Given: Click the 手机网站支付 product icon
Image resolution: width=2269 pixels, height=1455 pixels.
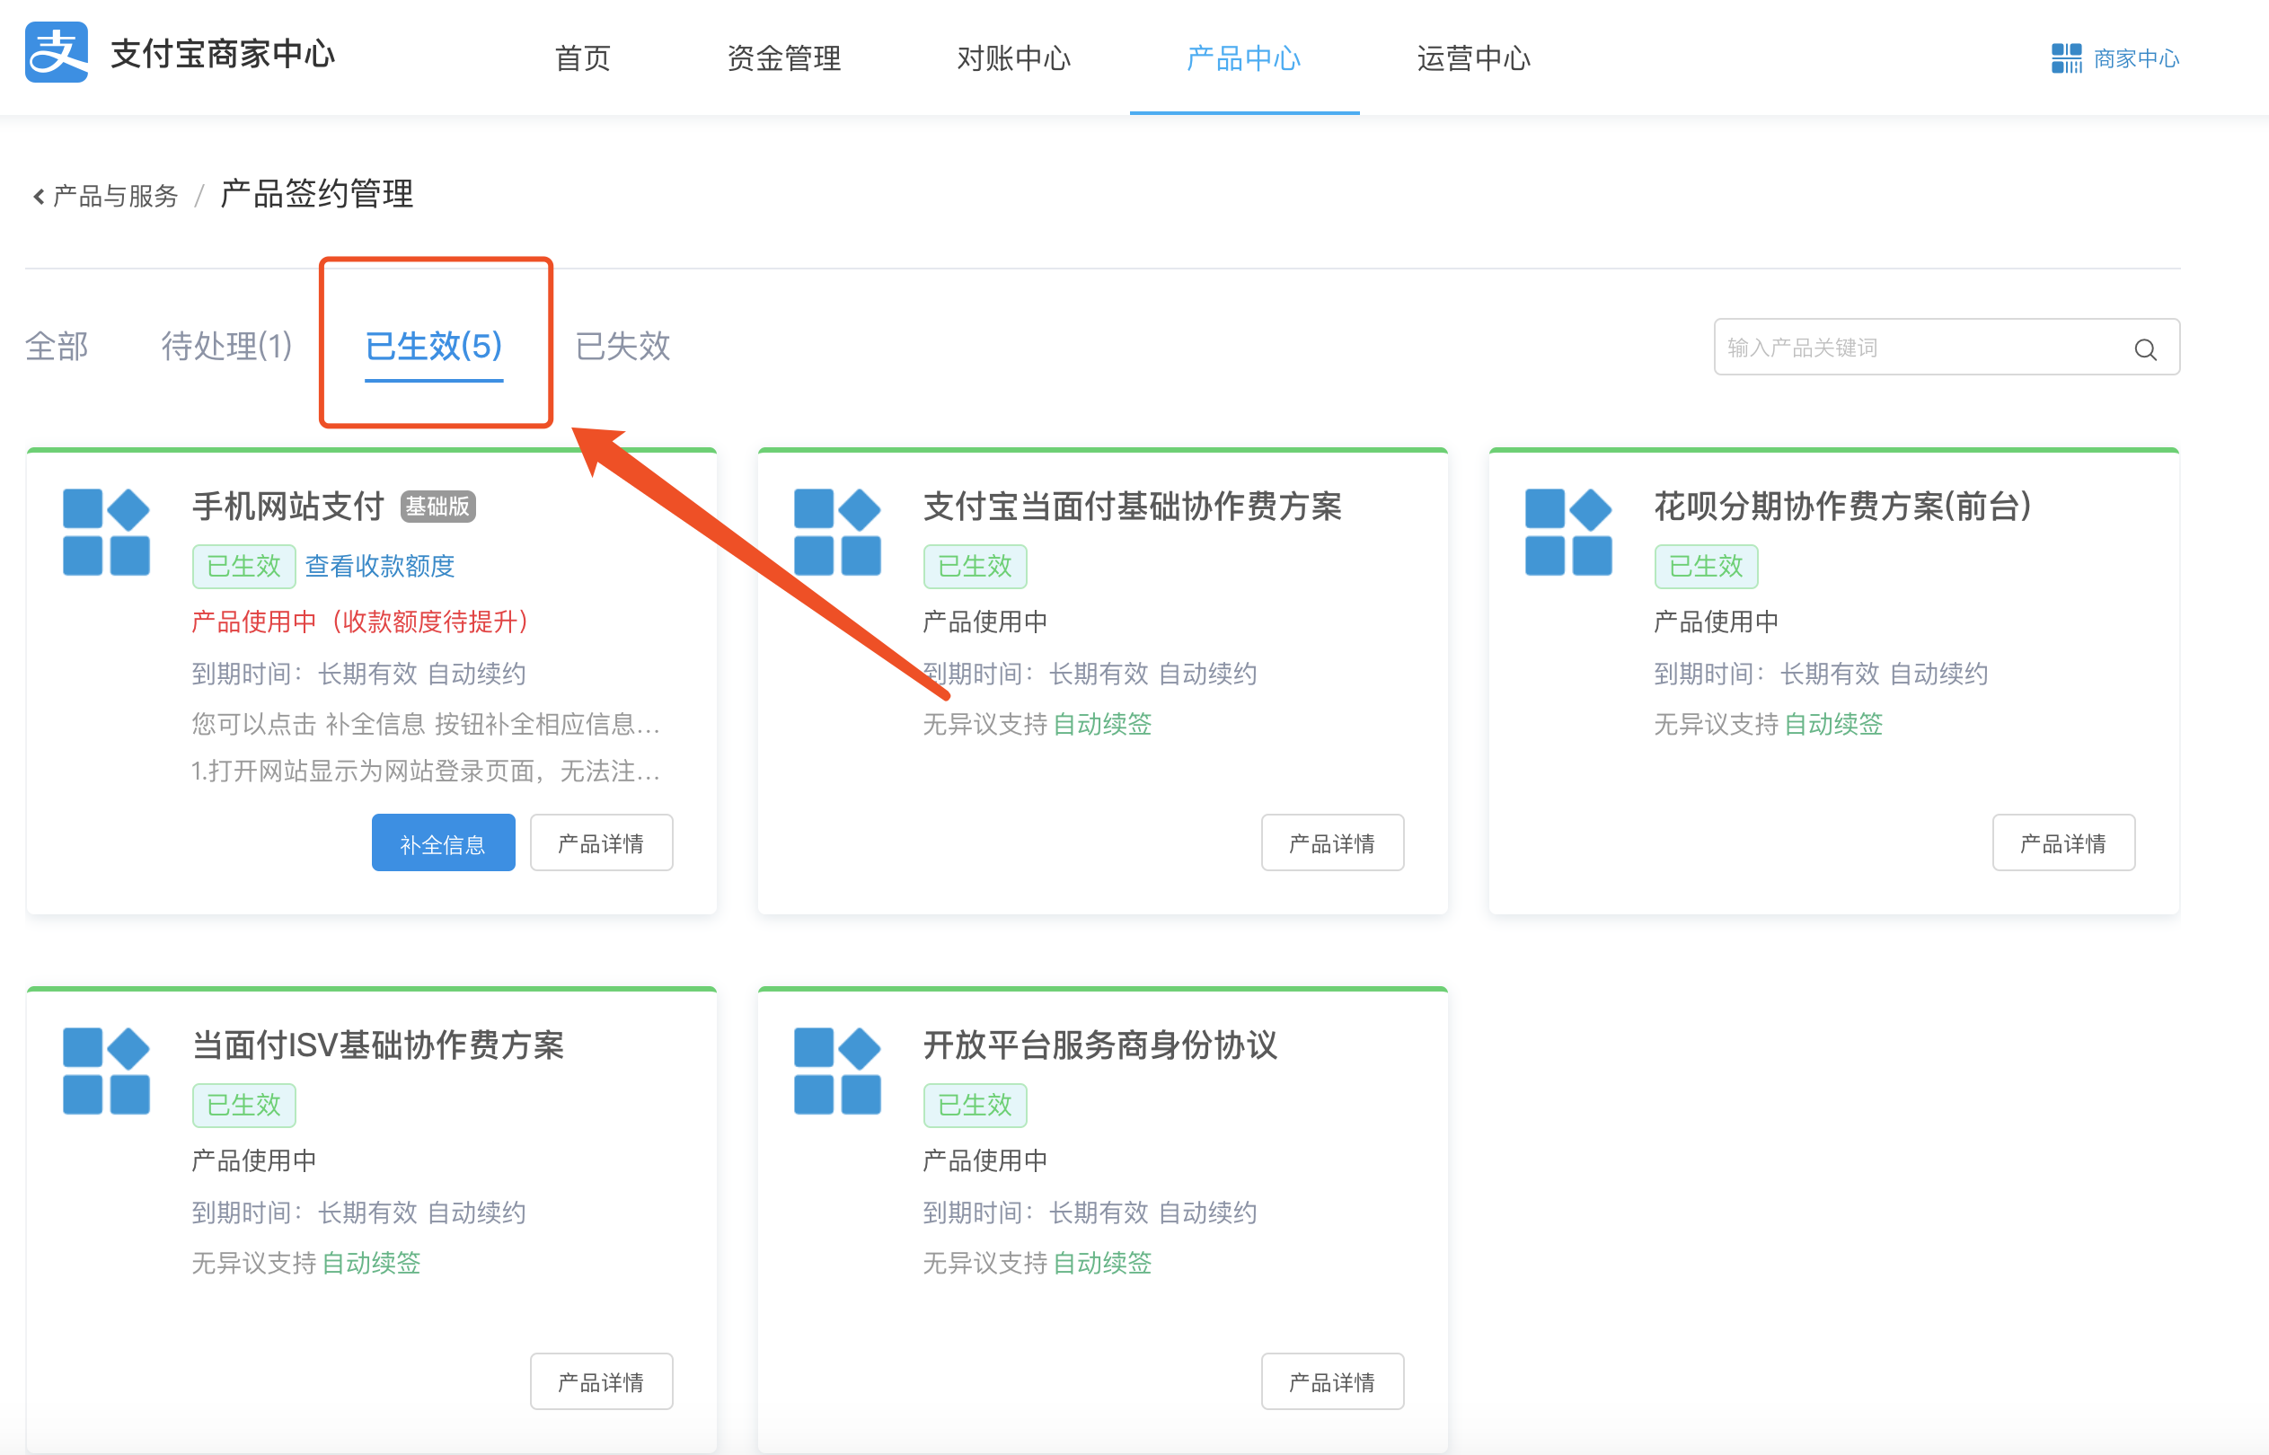Looking at the screenshot, I should pyautogui.click(x=106, y=532).
